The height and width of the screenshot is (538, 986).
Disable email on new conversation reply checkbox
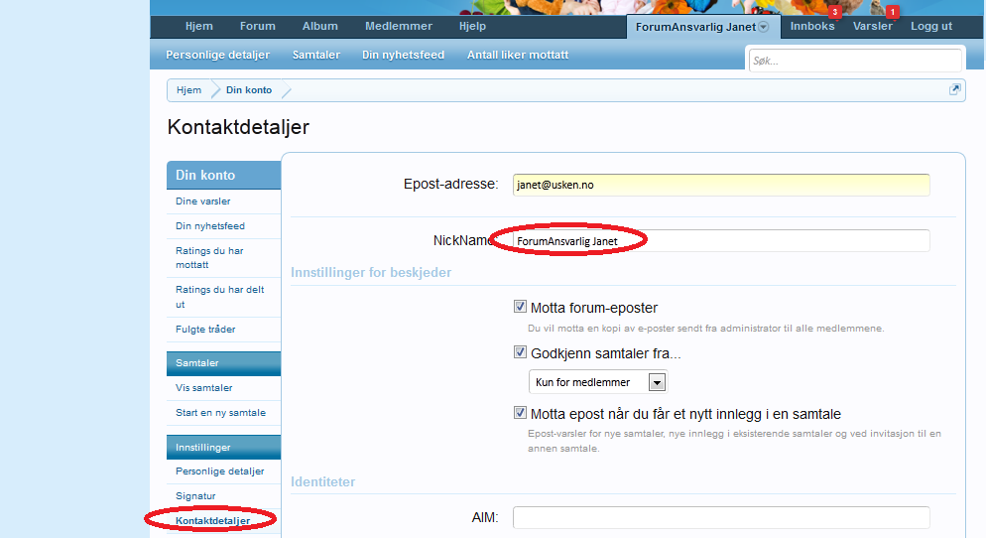pos(520,413)
